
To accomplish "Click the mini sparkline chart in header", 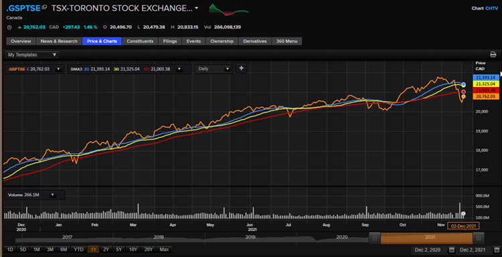I will click(x=229, y=9).
